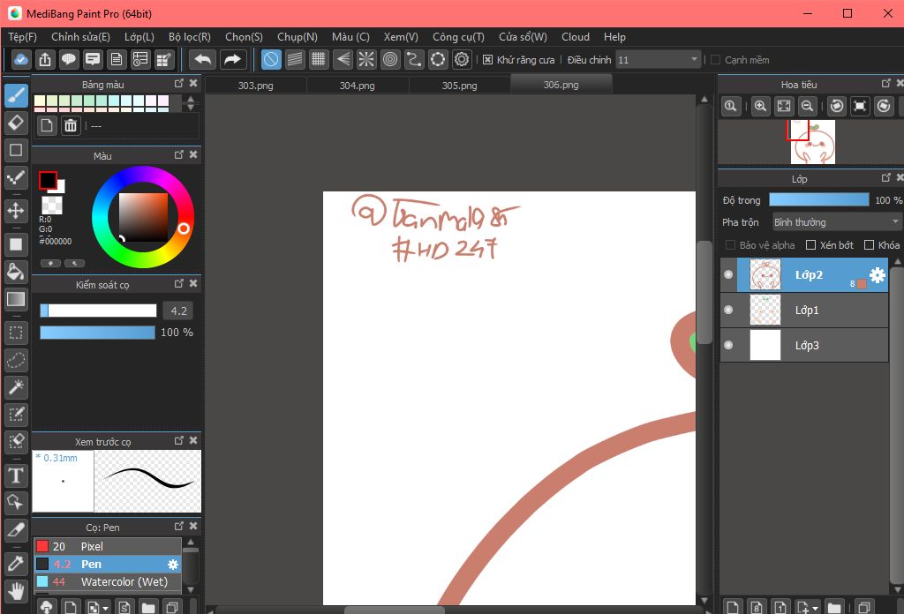This screenshot has height=614, width=904.
Task: Click the cloud save icon
Action: (21, 59)
